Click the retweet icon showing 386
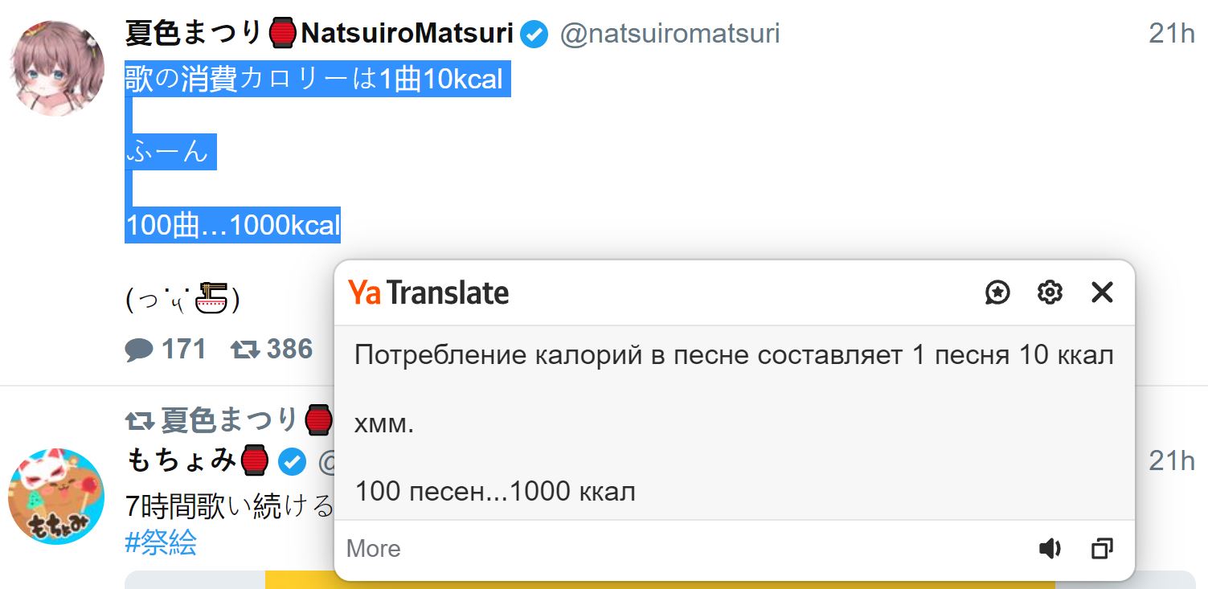This screenshot has height=589, width=1208. (244, 350)
